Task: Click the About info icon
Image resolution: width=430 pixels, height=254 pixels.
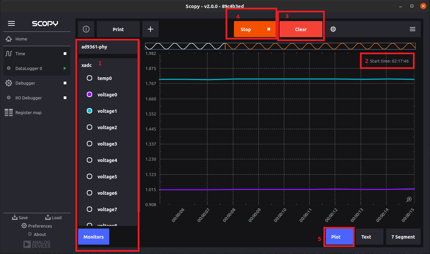Action: coord(30,234)
